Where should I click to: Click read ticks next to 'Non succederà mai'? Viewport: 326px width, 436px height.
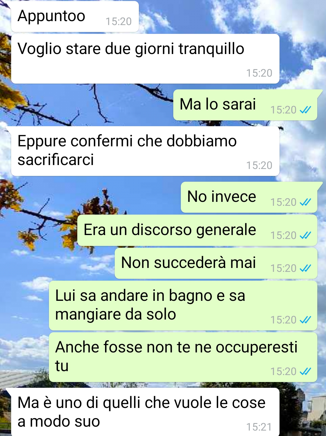click(x=305, y=268)
